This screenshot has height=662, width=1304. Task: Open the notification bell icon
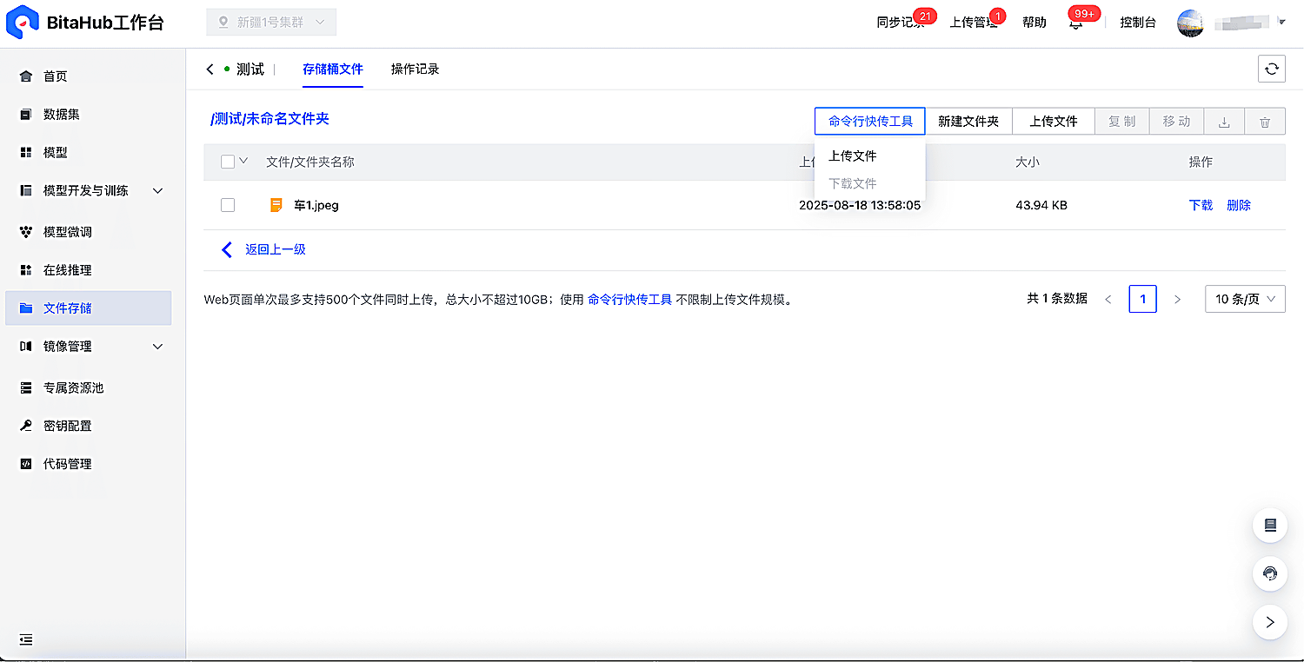pyautogui.click(x=1076, y=23)
